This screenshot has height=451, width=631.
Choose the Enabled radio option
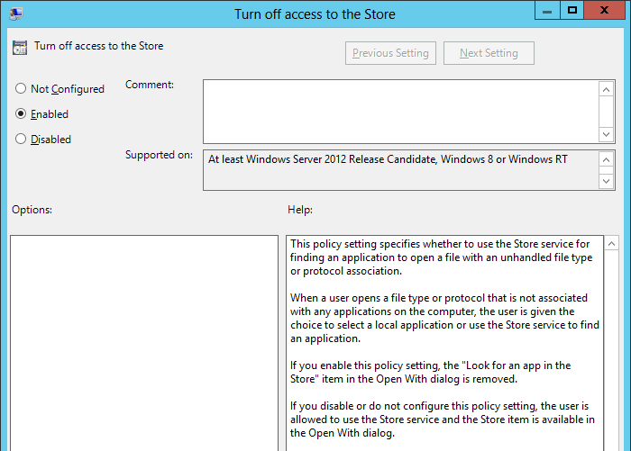coord(21,114)
